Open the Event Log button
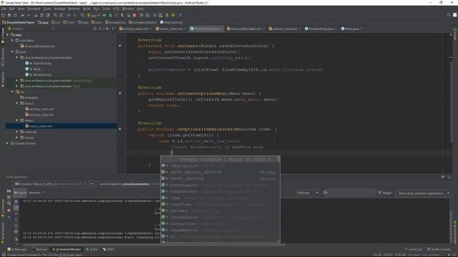Image resolution: width=458 pixels, height=257 pixels. pyautogui.click(x=413, y=249)
